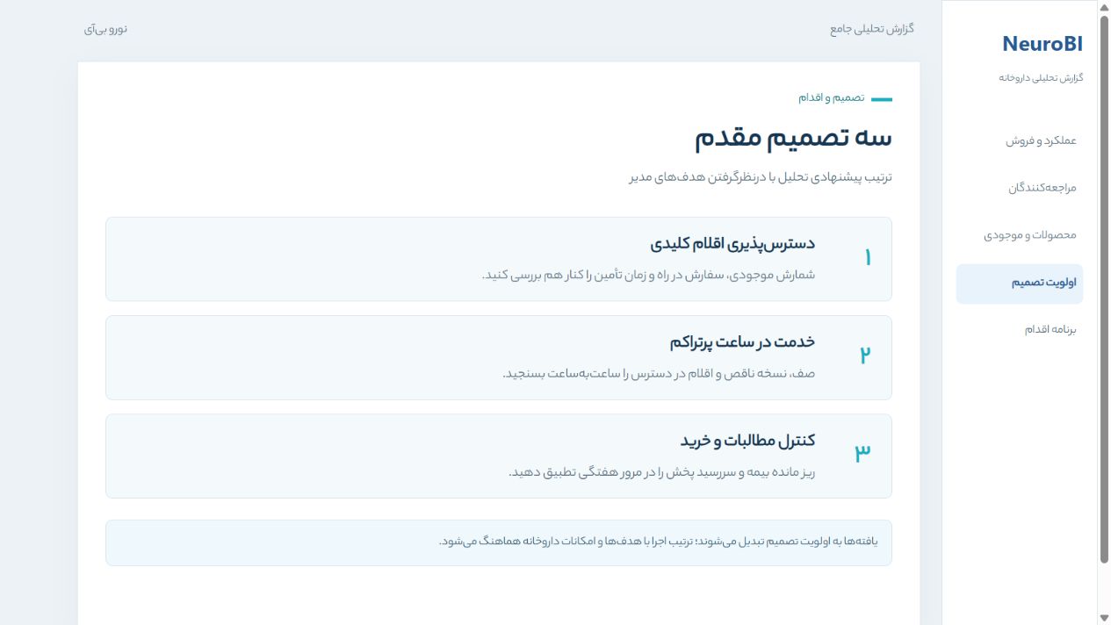Click the تصمیم و اقدام section tag
The height and width of the screenshot is (625, 1111).
(x=831, y=97)
